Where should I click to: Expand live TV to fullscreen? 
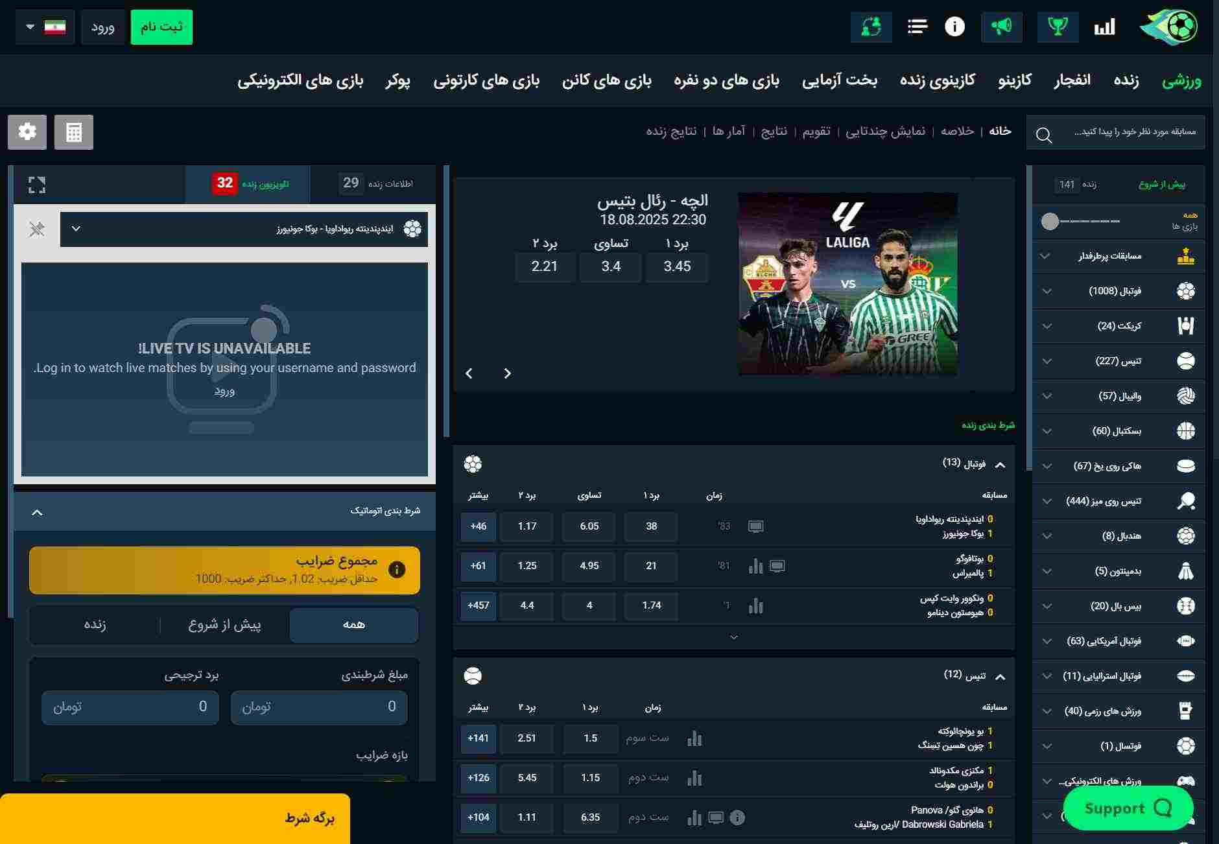point(37,185)
